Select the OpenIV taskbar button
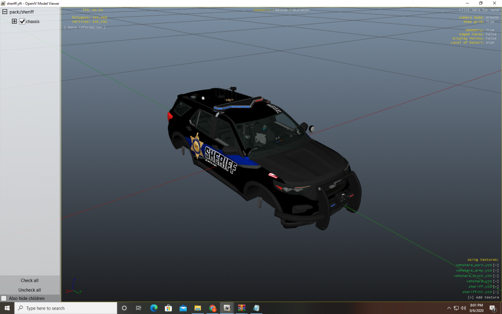Screen dimensions: 502x314 click(x=227, y=308)
